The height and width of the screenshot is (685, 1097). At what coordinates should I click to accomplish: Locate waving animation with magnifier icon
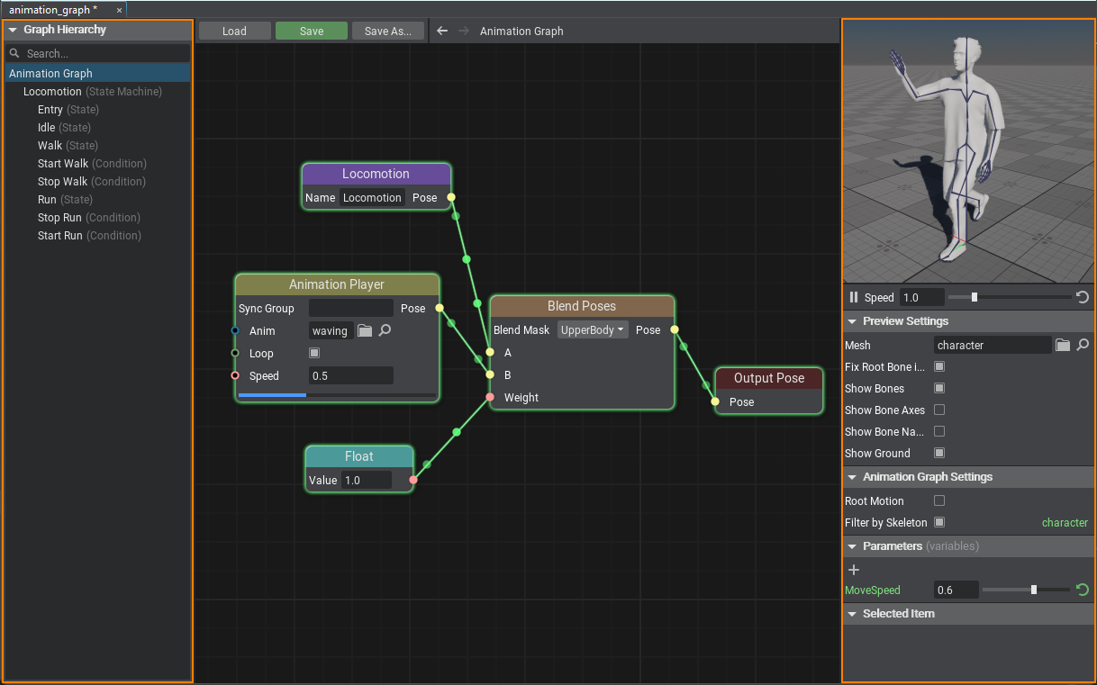(x=385, y=330)
